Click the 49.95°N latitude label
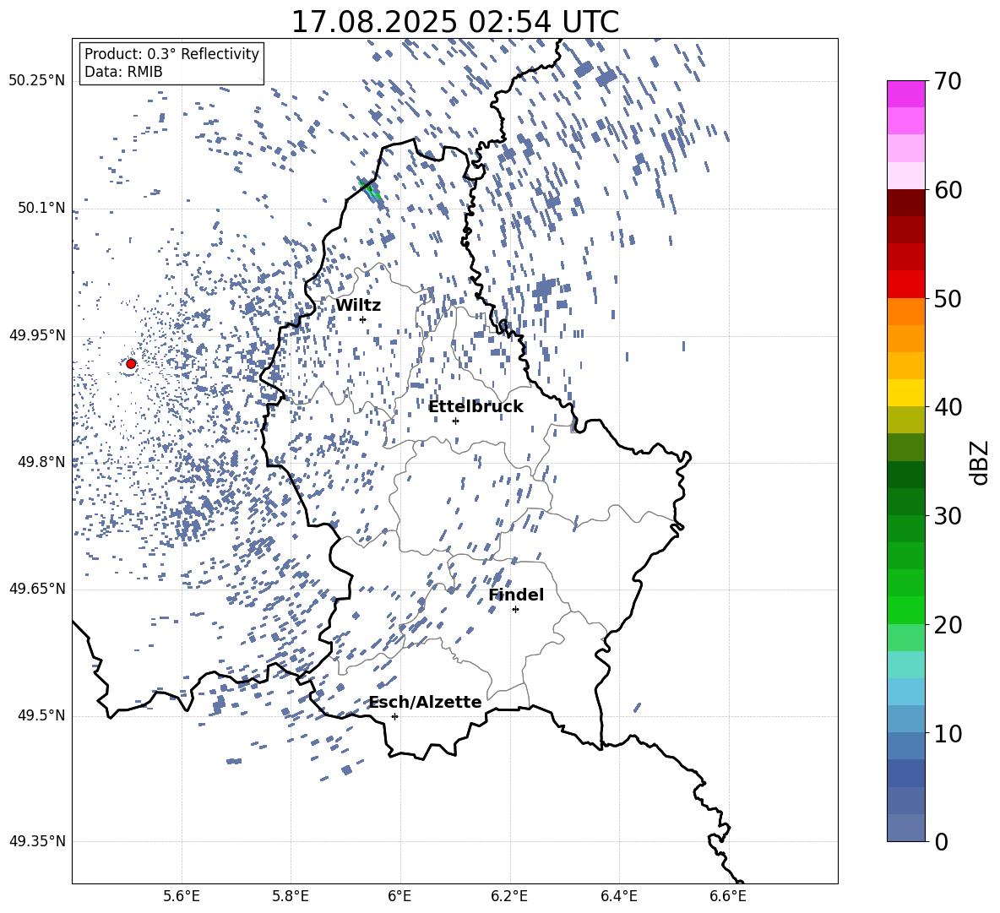 37,334
